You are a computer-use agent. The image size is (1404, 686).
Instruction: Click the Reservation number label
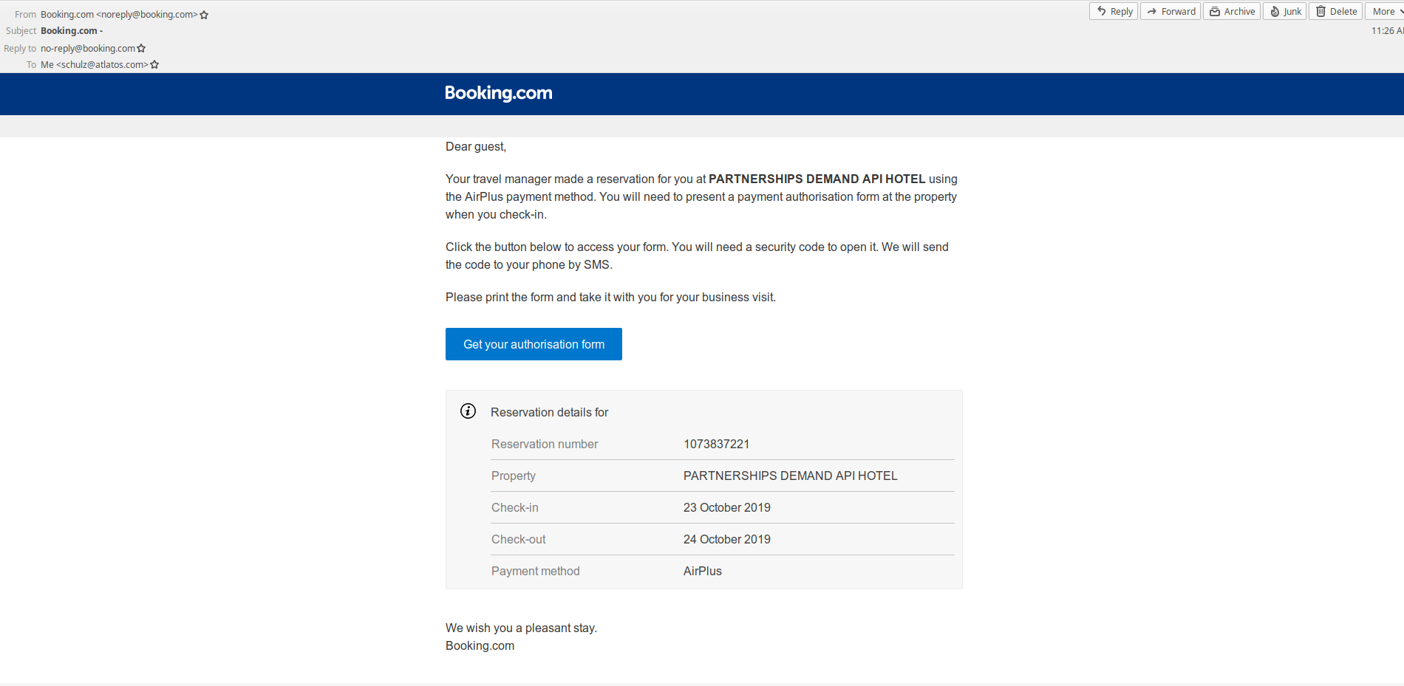click(545, 444)
